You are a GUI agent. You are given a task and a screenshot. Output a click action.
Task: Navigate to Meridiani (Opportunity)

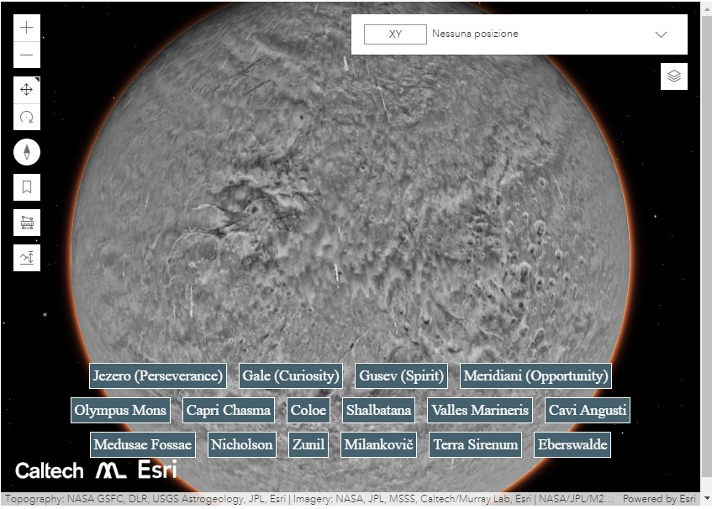[x=535, y=375]
